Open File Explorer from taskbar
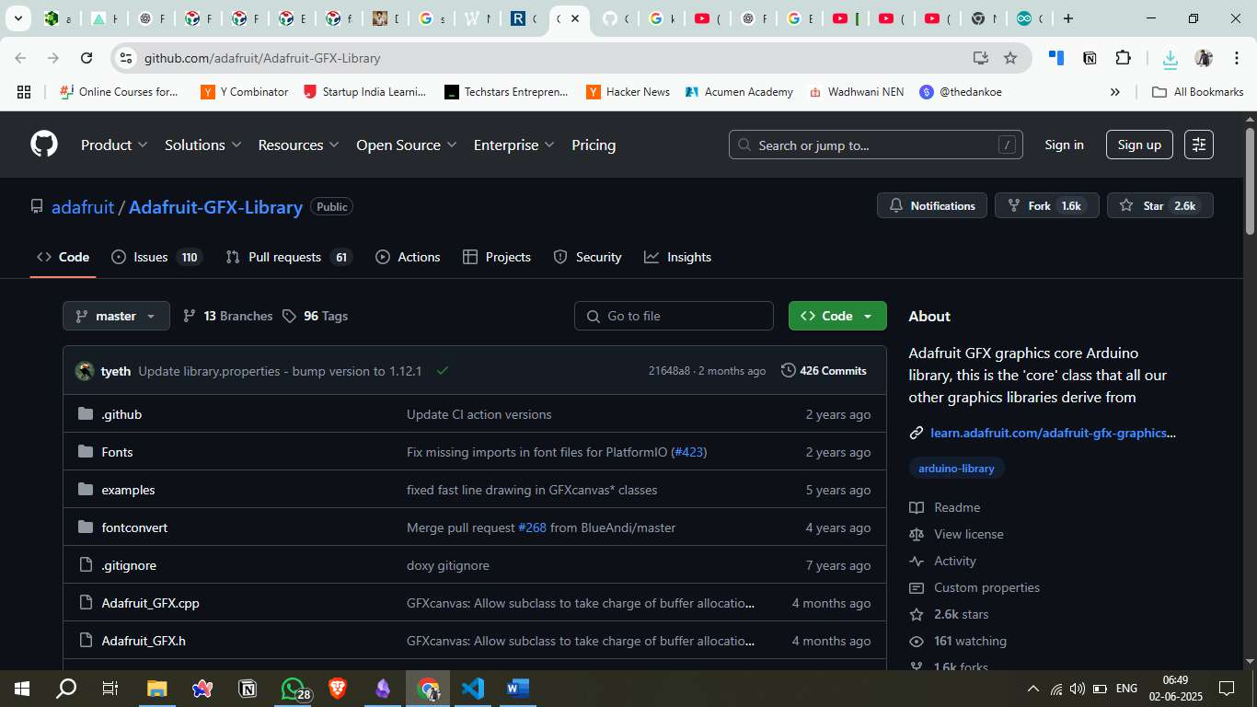The height and width of the screenshot is (707, 1257). coord(157,689)
